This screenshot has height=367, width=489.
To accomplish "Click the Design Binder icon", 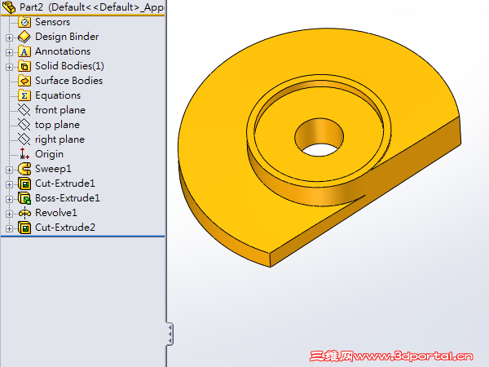I will pyautogui.click(x=24, y=37).
